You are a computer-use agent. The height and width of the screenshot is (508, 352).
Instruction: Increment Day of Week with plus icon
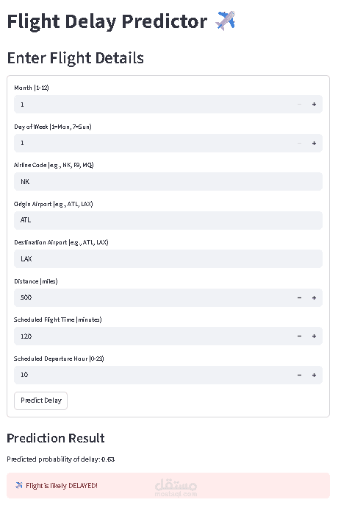314,144
